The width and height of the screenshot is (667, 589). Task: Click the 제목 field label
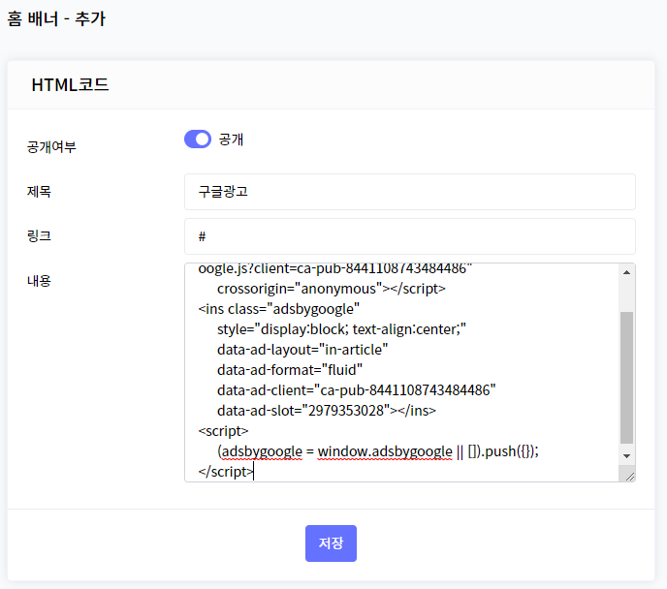pos(39,191)
